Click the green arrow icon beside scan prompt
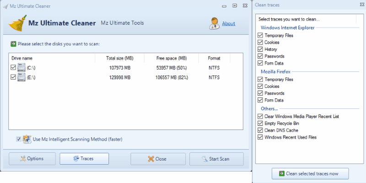Image resolution: width=366 pixels, height=183 pixels. coord(13,44)
